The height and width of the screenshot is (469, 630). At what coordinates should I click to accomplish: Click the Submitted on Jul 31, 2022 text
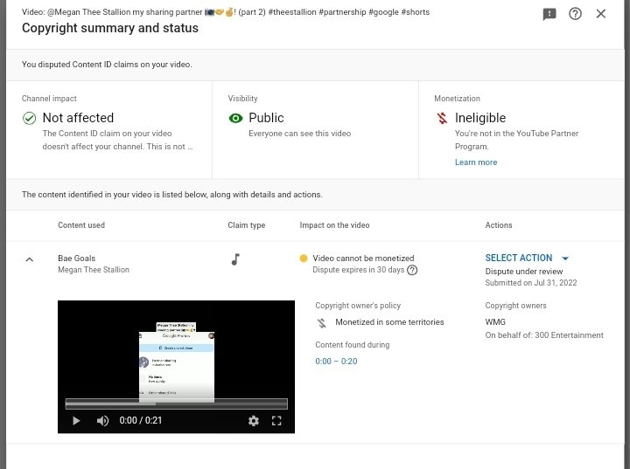(x=531, y=282)
